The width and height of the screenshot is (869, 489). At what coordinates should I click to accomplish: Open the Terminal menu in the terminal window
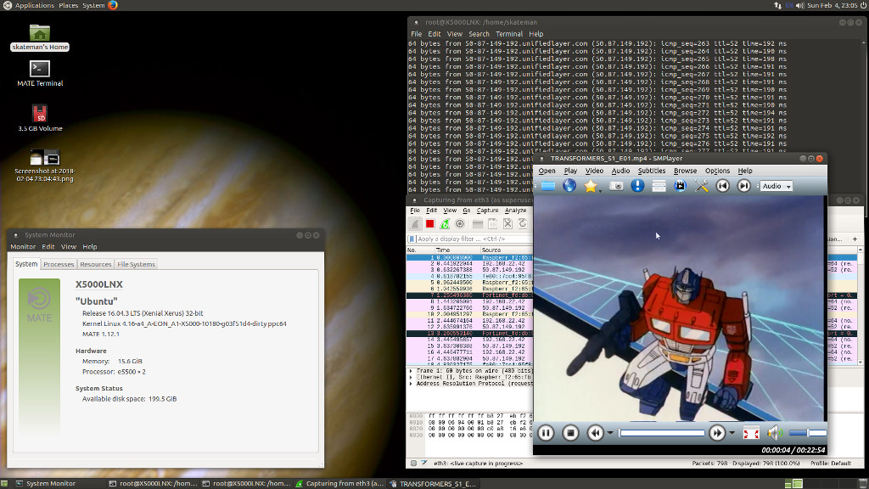509,34
